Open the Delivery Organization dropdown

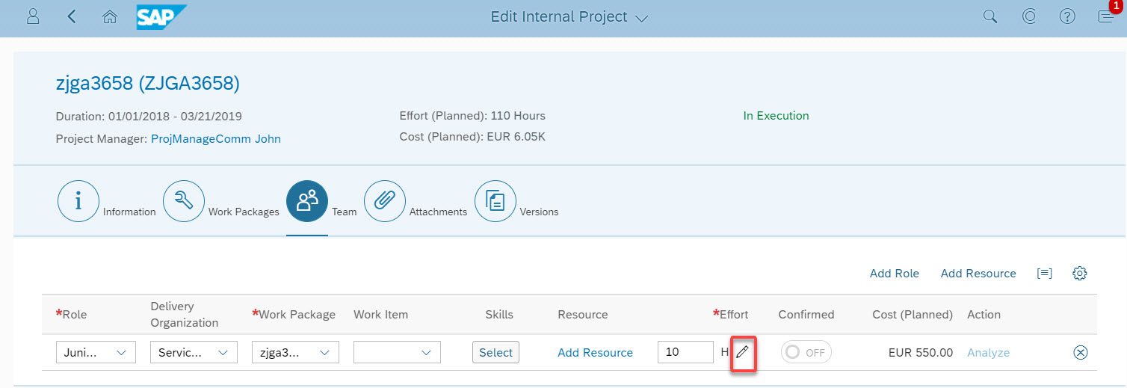pos(194,352)
